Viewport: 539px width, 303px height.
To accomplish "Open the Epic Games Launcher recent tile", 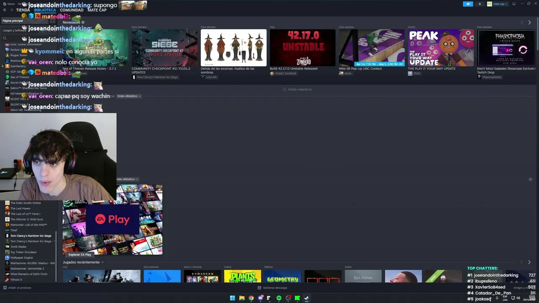I will tap(363, 276).
